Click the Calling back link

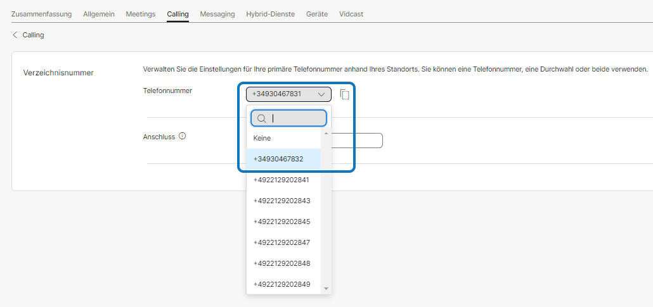coord(33,35)
